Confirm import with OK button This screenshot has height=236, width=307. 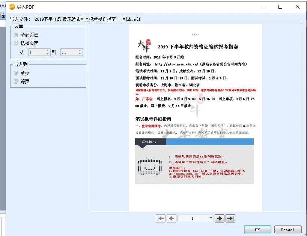pyautogui.click(x=257, y=230)
